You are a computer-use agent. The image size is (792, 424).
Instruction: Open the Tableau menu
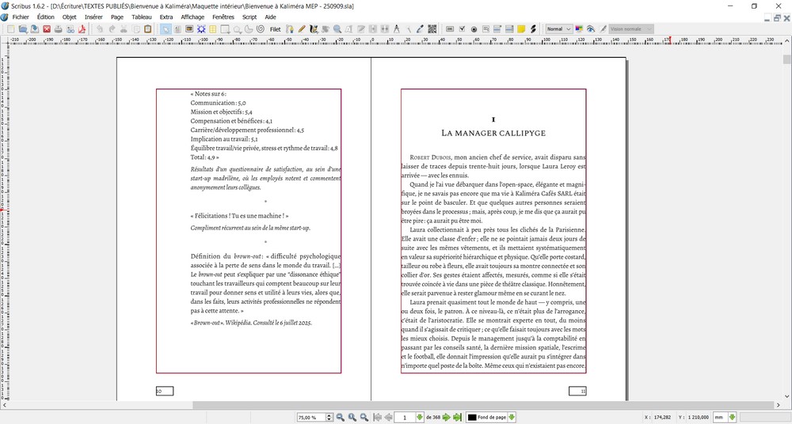pos(142,17)
